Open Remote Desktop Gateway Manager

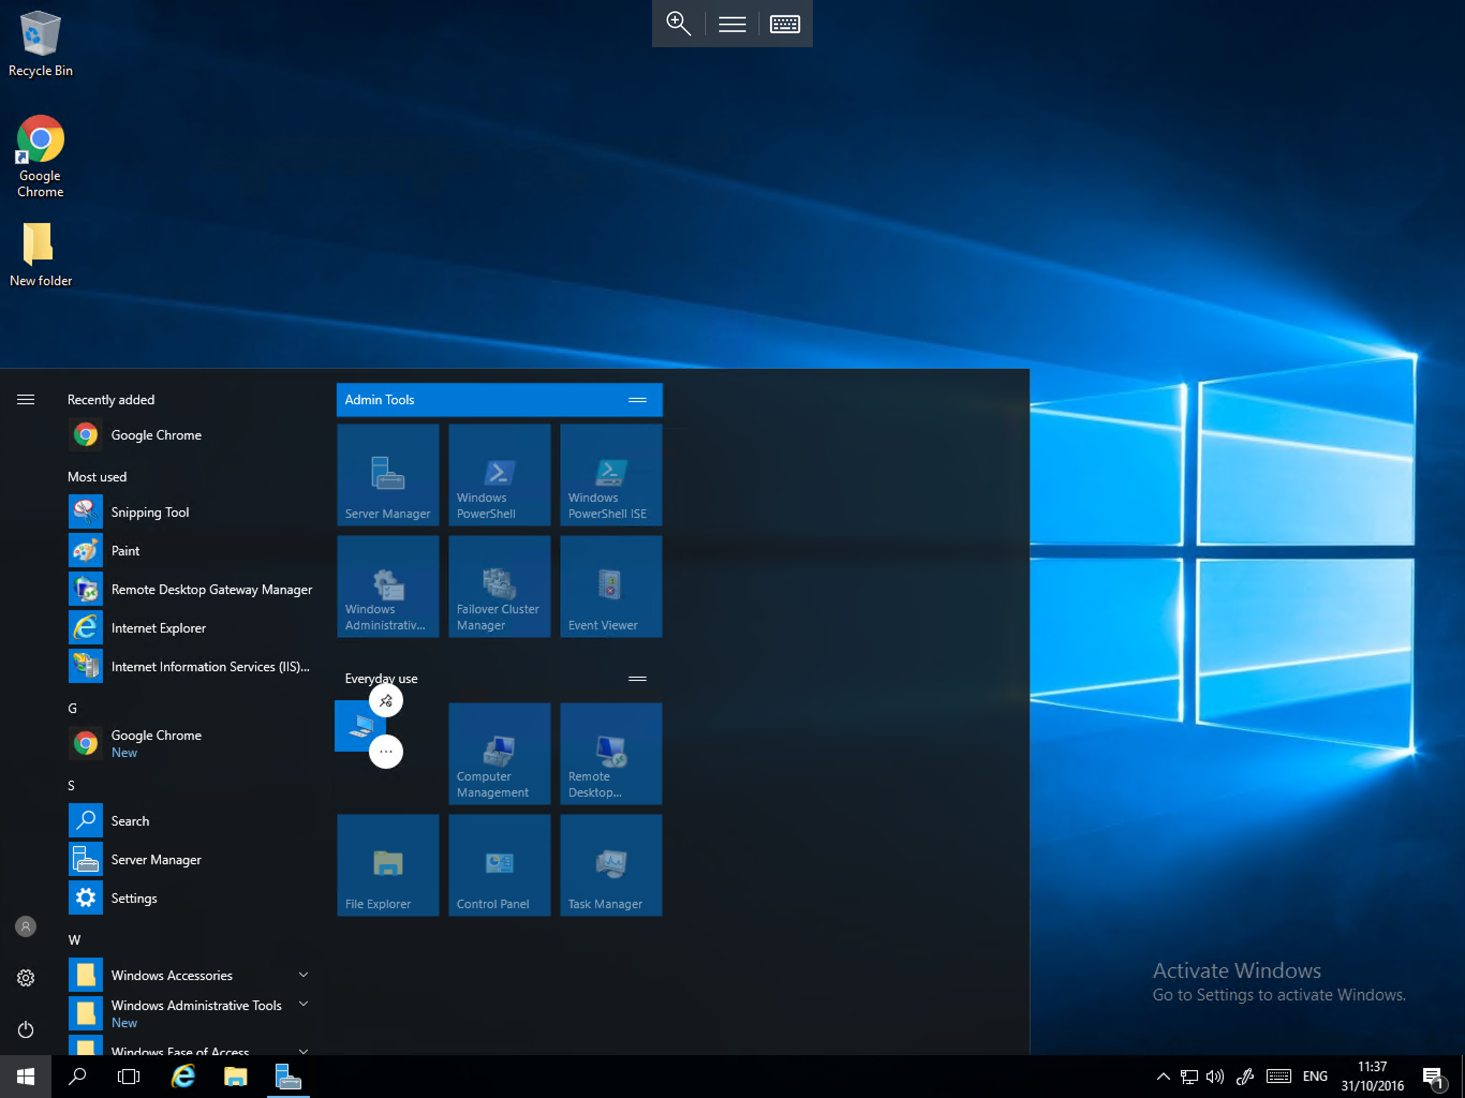point(191,589)
